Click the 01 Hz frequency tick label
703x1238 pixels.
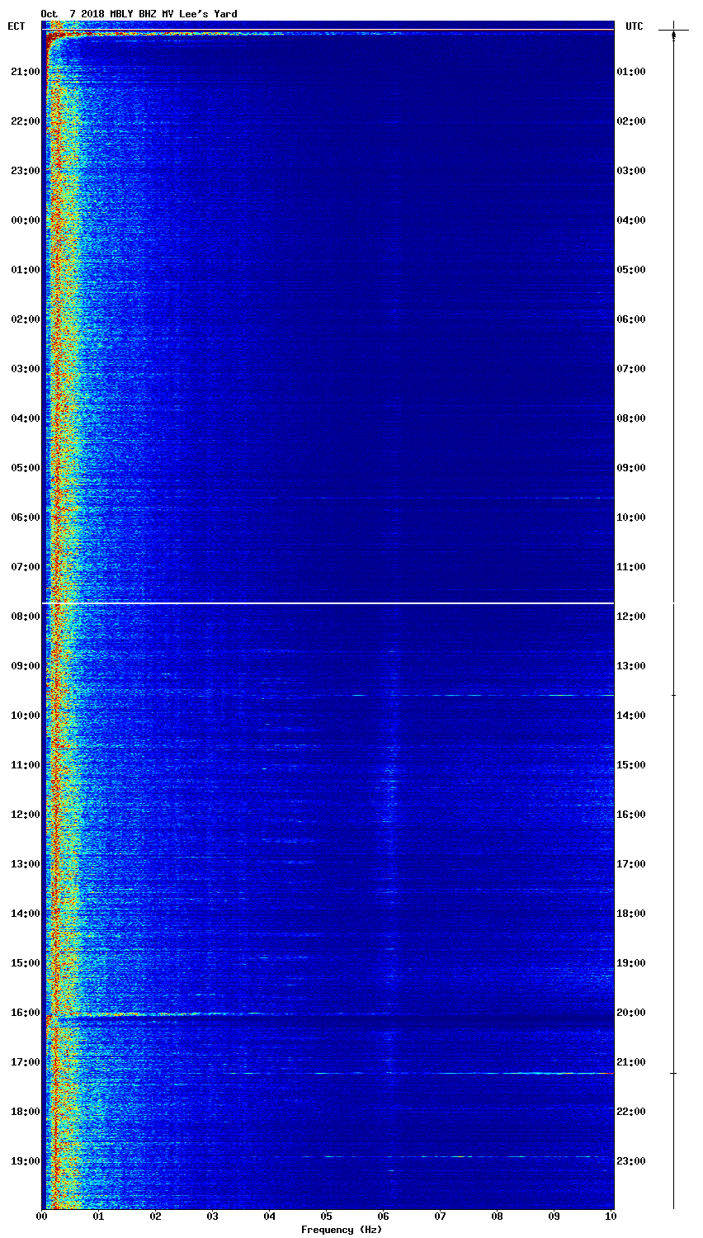[99, 1217]
